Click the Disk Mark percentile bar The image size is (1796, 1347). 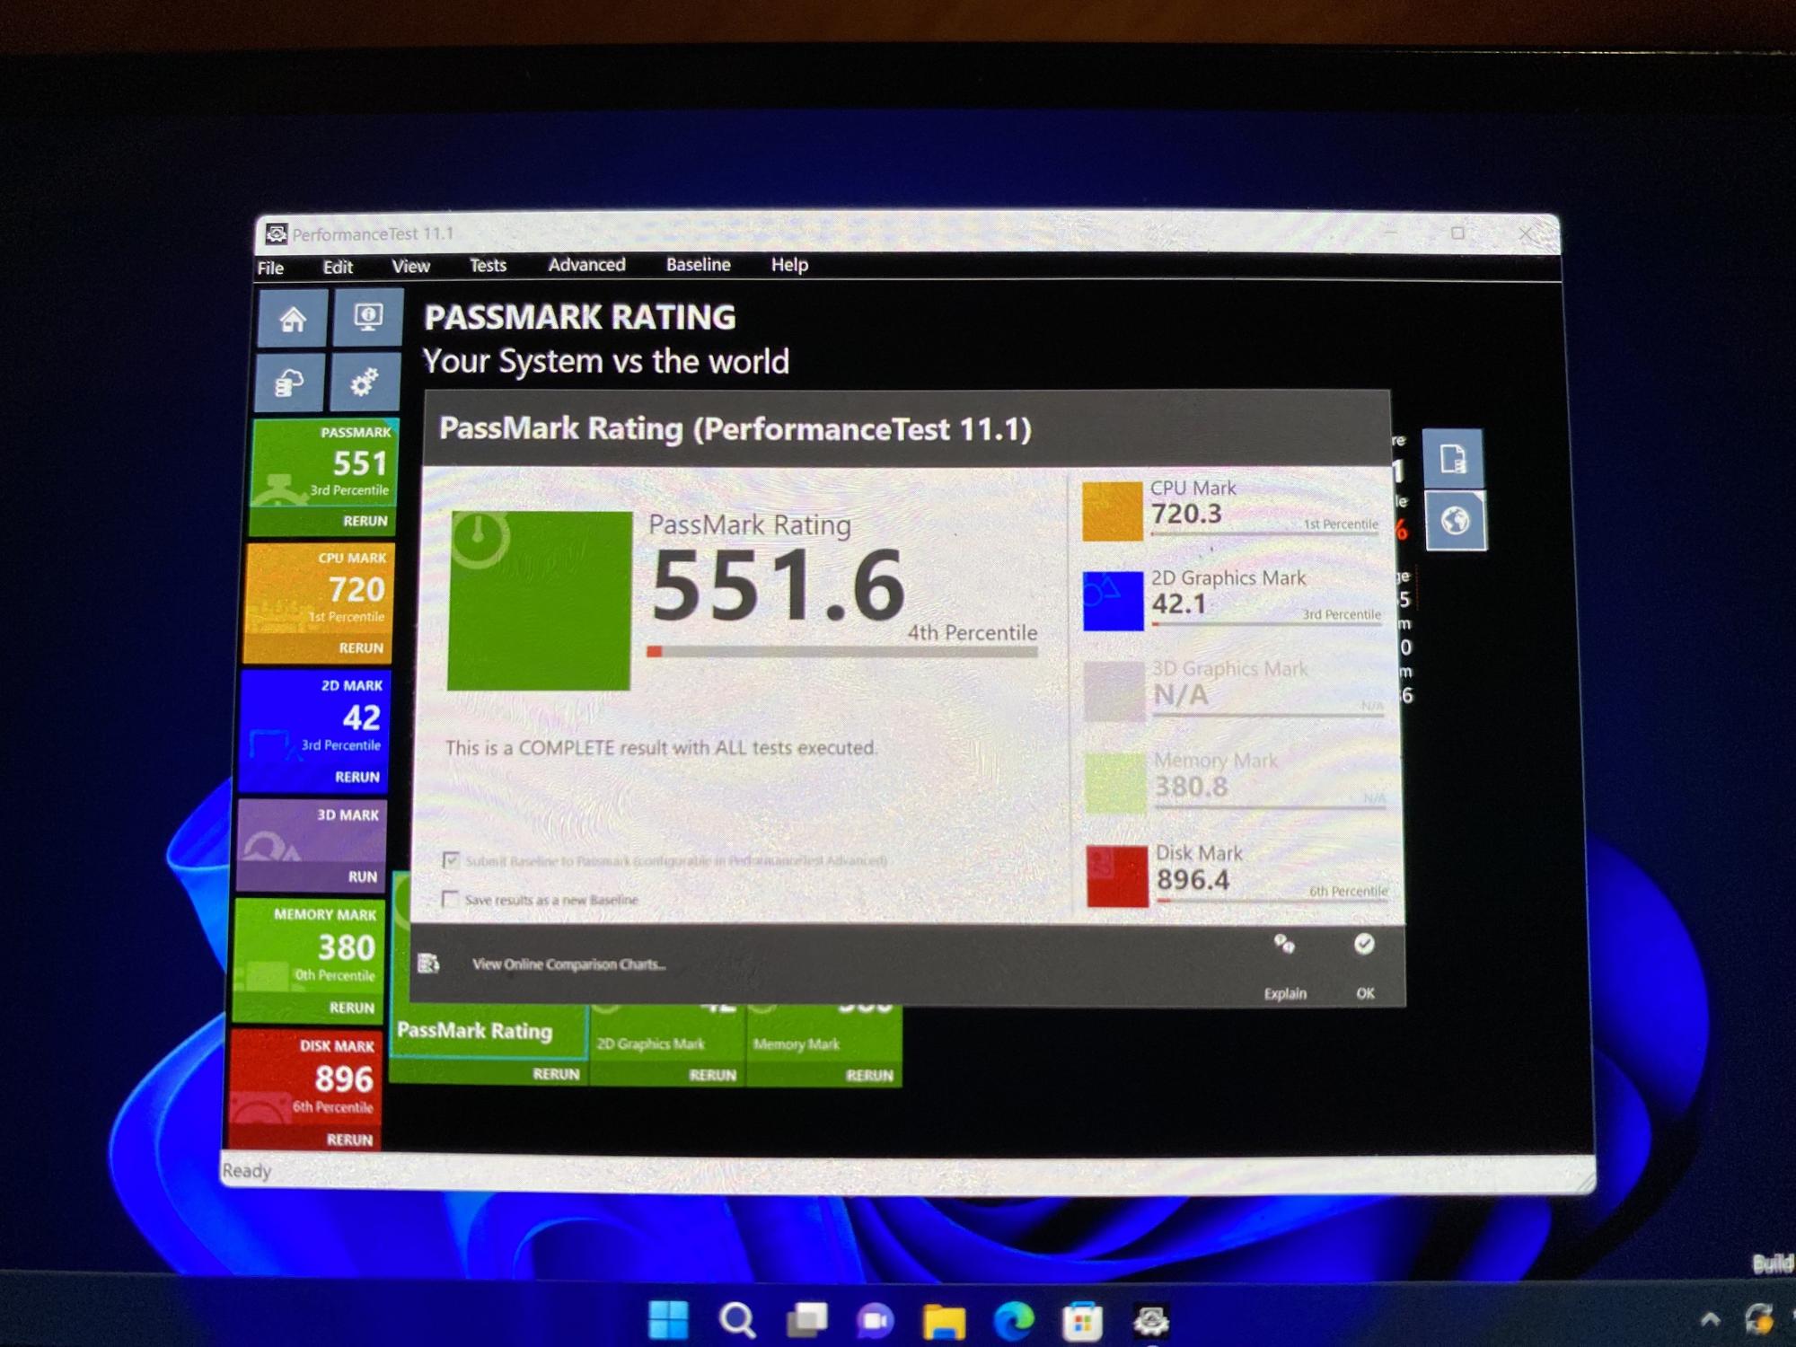coord(1272,900)
